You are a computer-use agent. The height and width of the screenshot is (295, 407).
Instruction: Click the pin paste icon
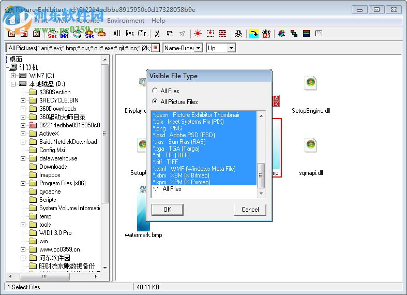(182, 34)
